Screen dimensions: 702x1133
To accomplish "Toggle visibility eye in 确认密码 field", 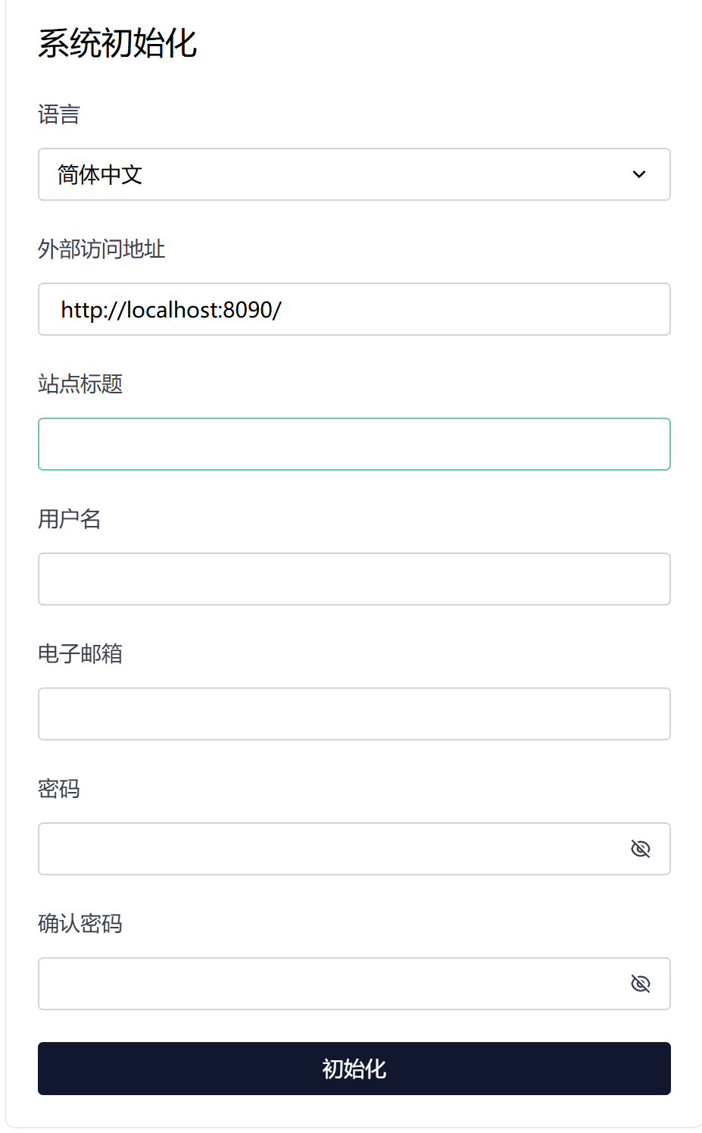I will (640, 984).
